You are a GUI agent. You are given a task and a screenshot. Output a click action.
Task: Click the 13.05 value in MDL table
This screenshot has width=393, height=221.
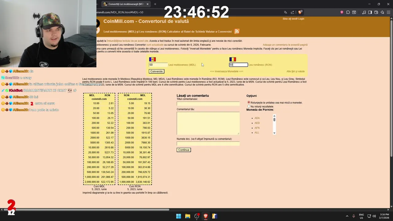(110, 113)
